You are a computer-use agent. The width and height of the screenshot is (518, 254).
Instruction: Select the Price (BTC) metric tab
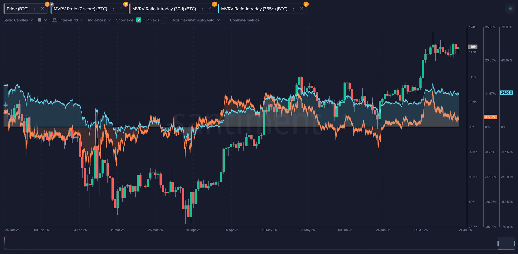pyautogui.click(x=18, y=9)
